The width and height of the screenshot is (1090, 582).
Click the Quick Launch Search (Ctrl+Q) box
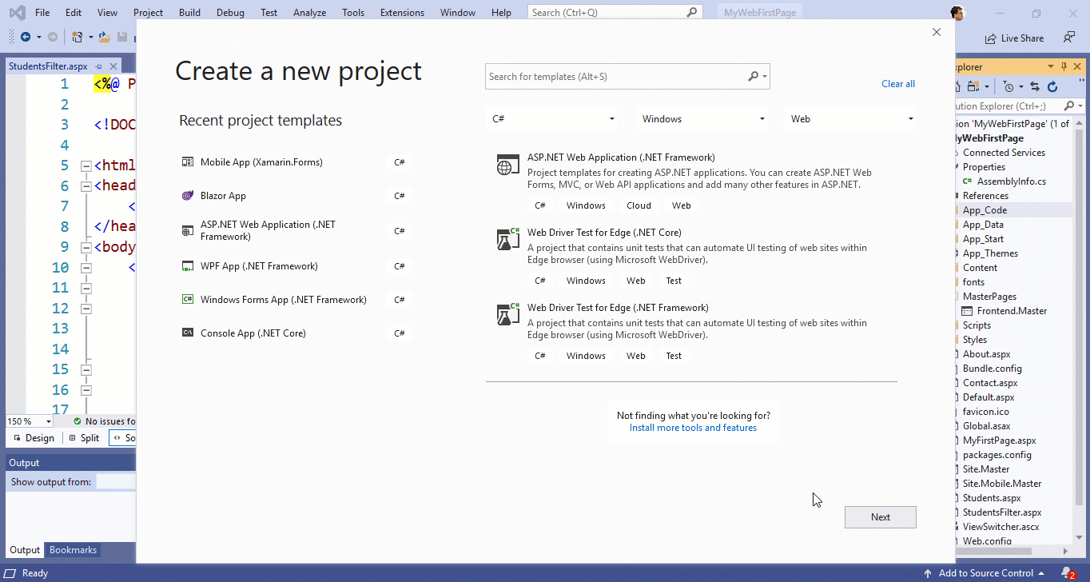615,13
